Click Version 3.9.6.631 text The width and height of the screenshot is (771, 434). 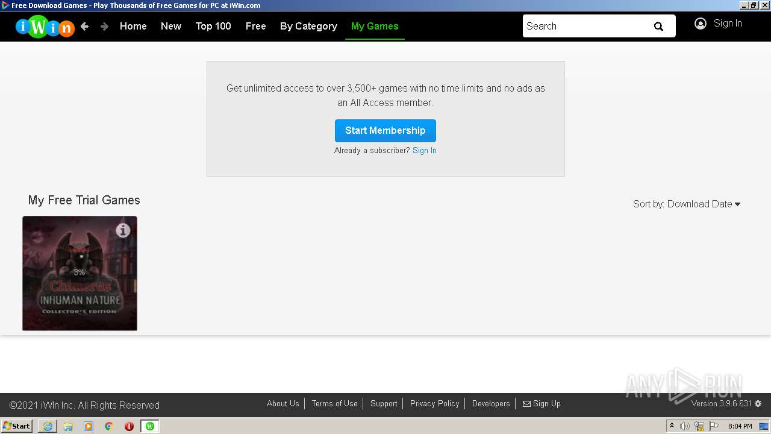coord(722,404)
